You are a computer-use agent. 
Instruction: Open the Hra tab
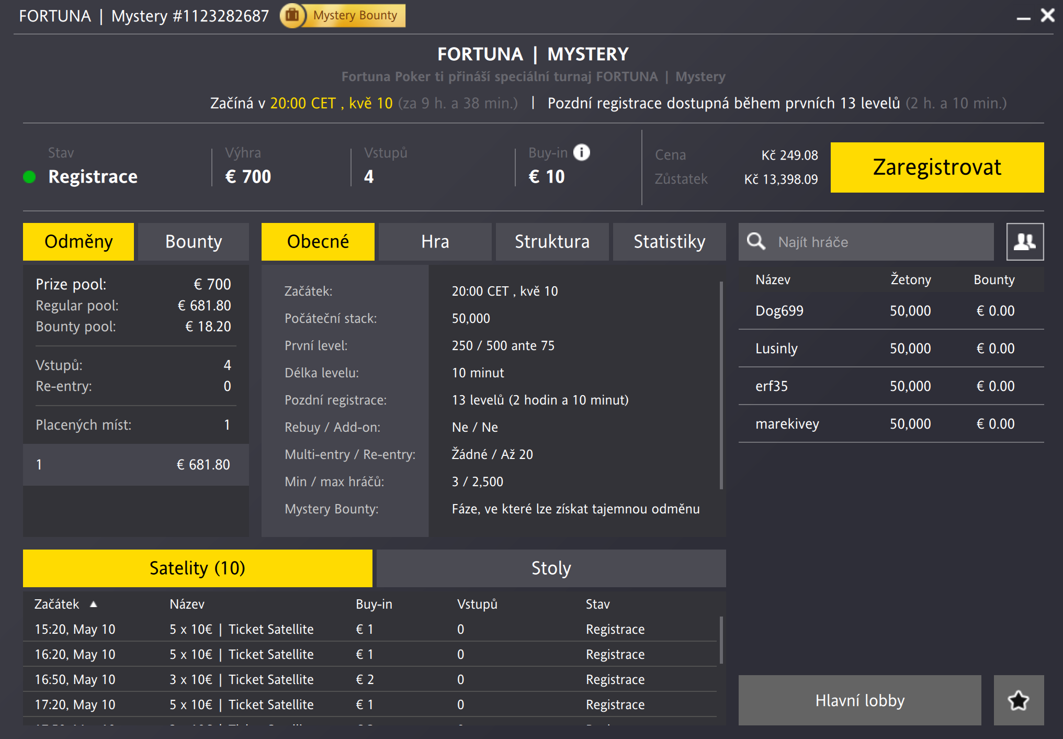point(435,241)
